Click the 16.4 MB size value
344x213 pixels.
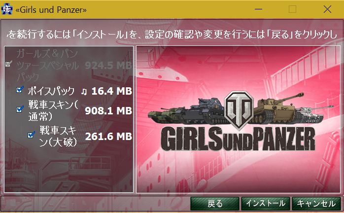click(x=112, y=91)
